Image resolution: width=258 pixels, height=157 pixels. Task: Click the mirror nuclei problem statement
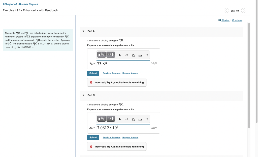pos(38,40)
